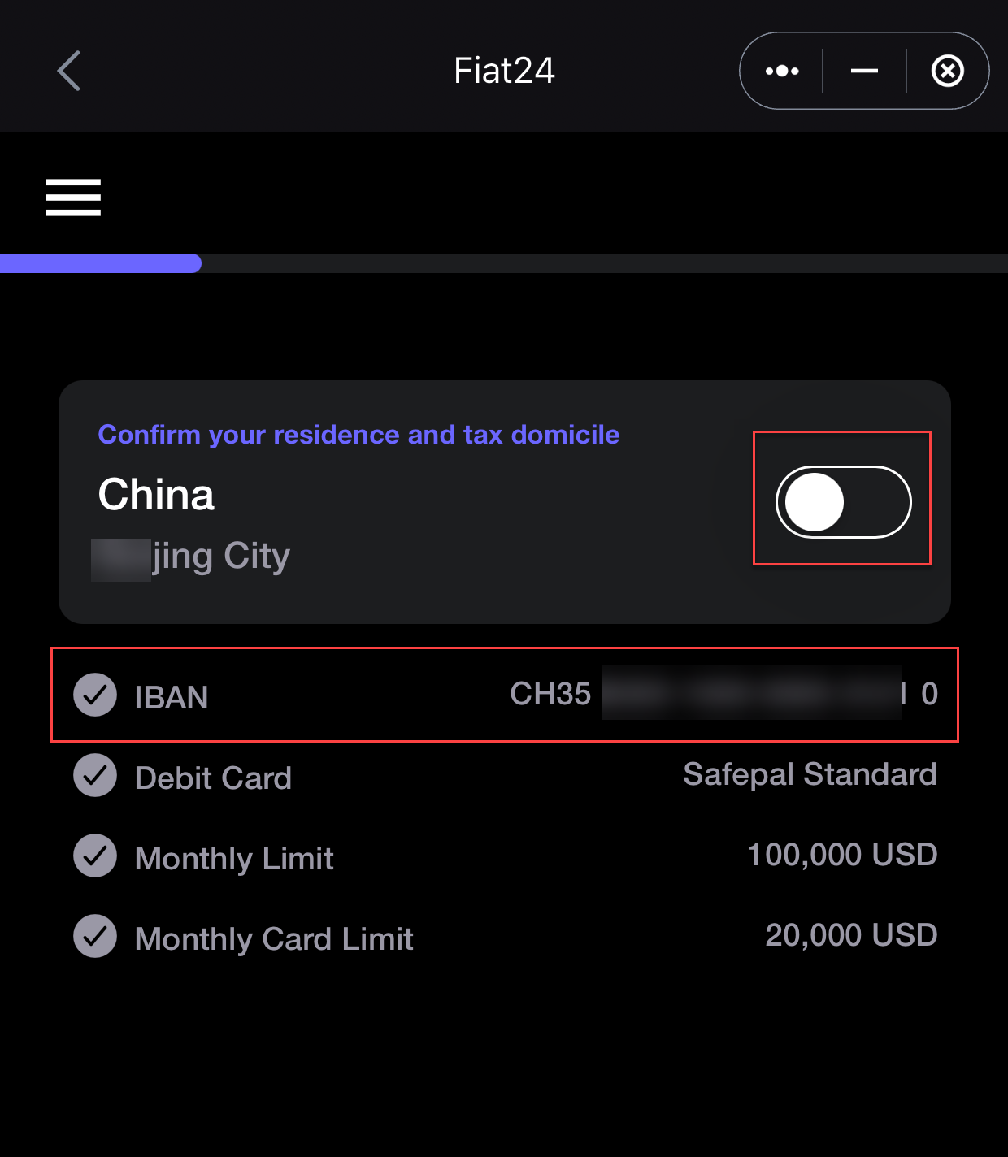Go back using the left chevron

pyautogui.click(x=69, y=71)
